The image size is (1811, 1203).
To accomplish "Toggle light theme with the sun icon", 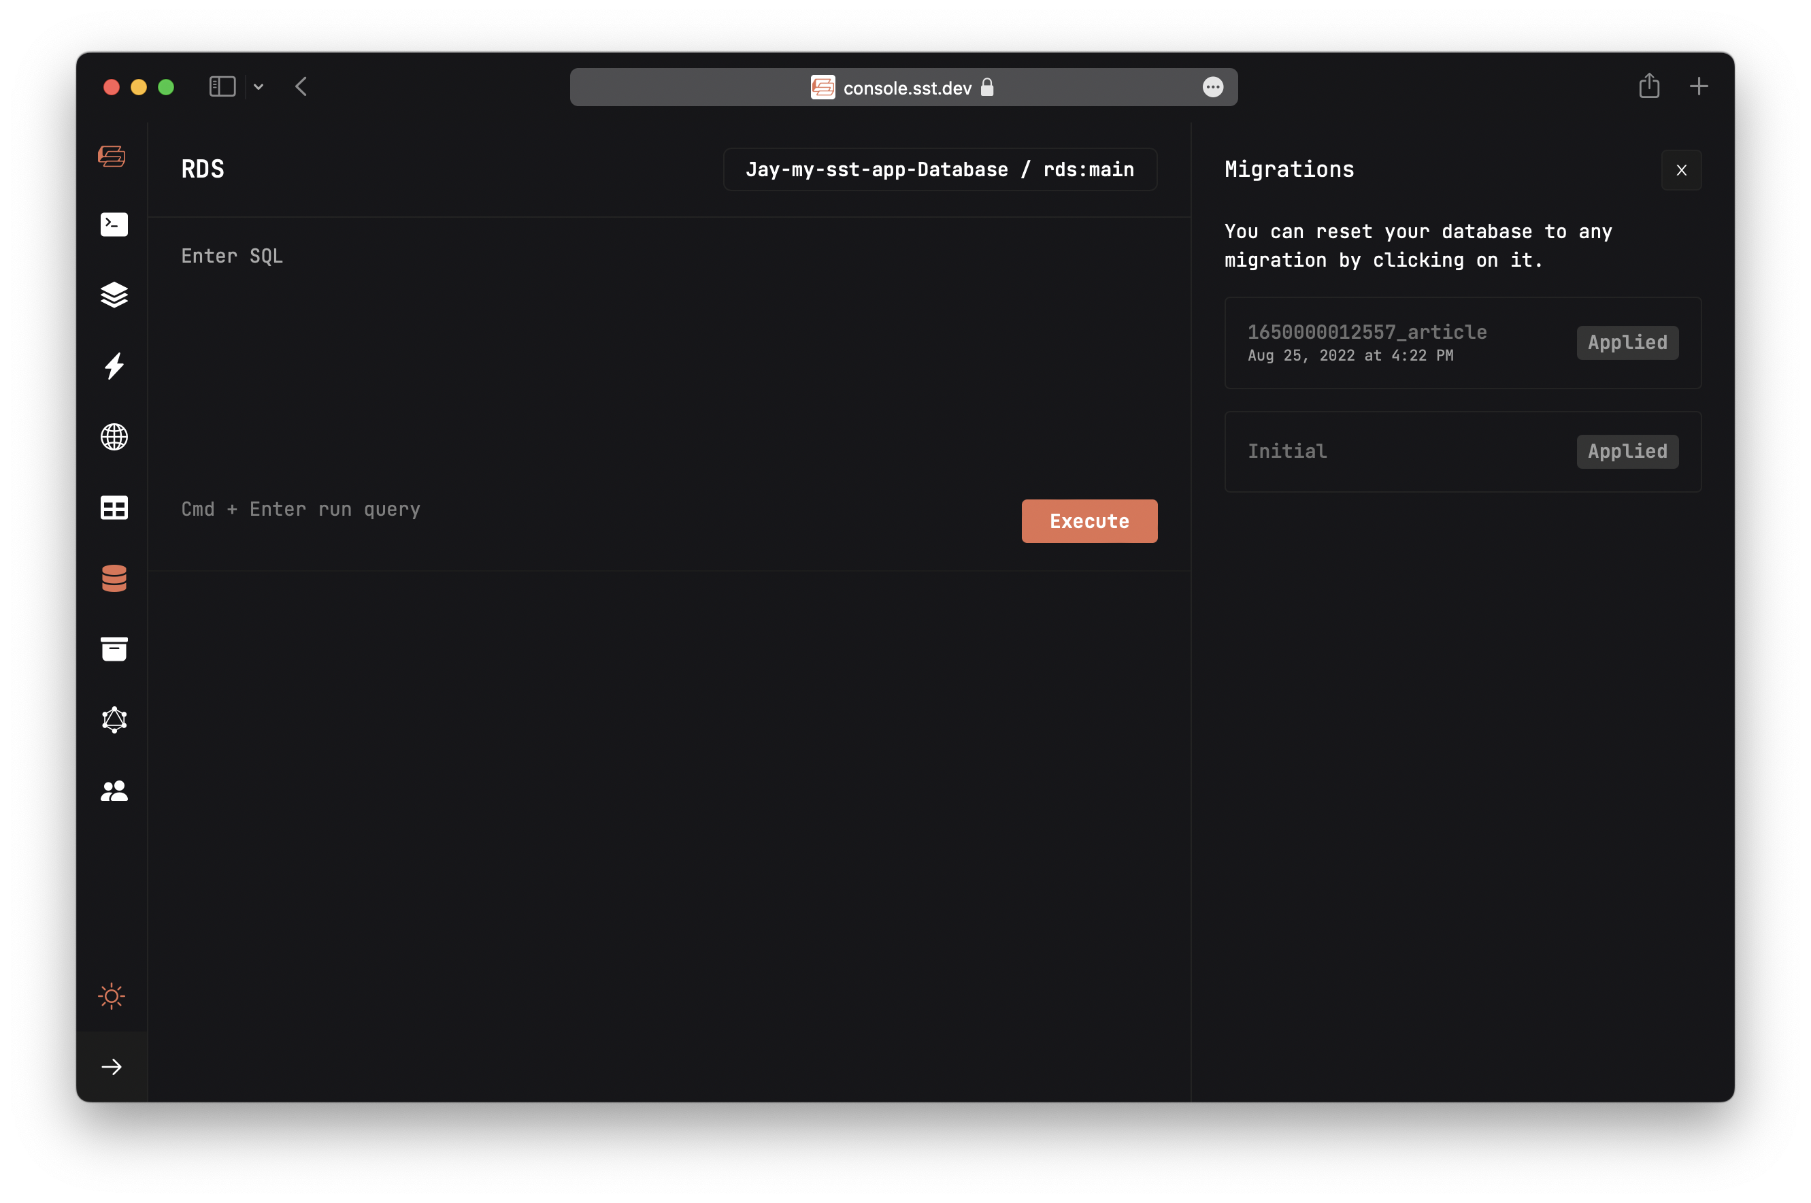I will coord(111,997).
